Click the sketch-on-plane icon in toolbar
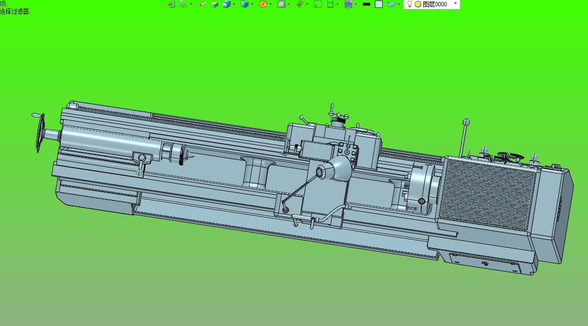Screen dimensions: 588x326 184,4
